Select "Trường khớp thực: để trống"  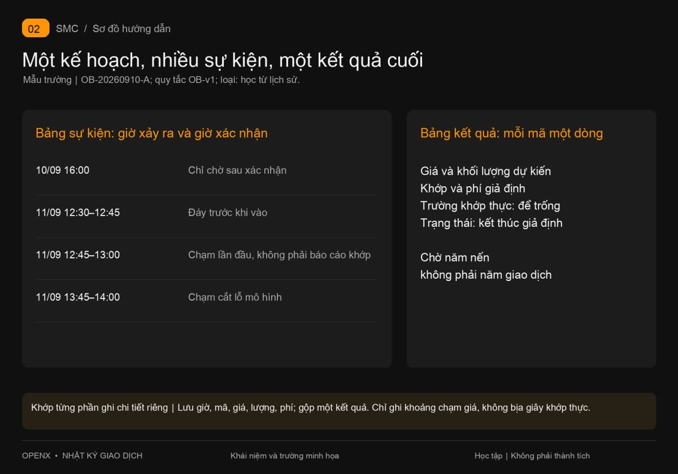(490, 206)
